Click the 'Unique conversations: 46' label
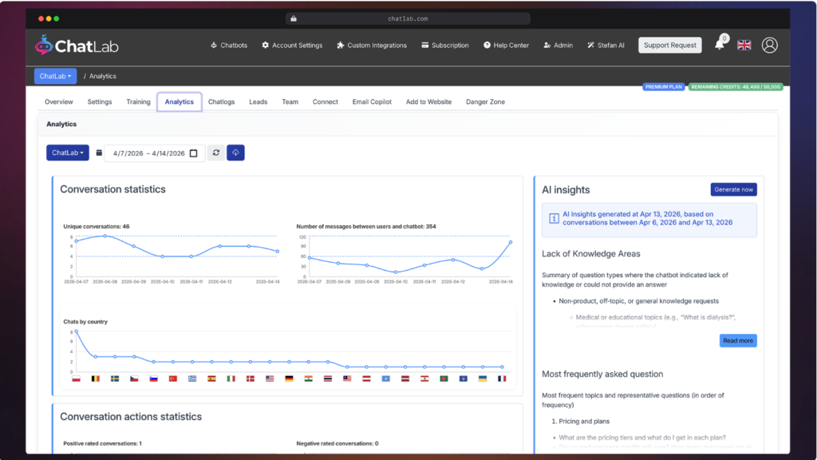This screenshot has height=460, width=817. 97,226
